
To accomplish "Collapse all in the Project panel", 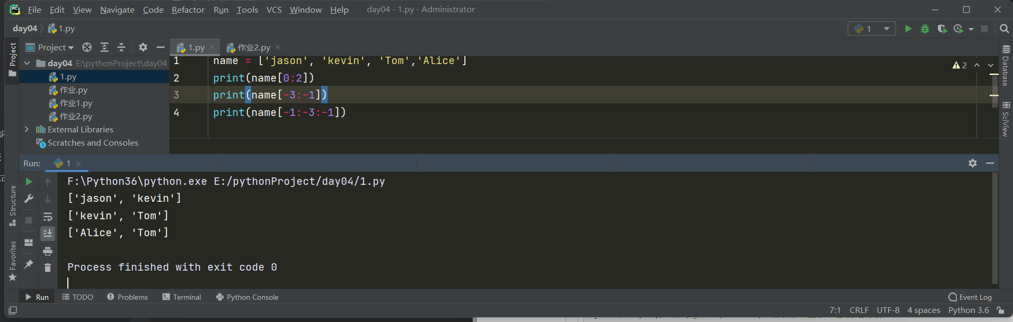I will pos(121,48).
